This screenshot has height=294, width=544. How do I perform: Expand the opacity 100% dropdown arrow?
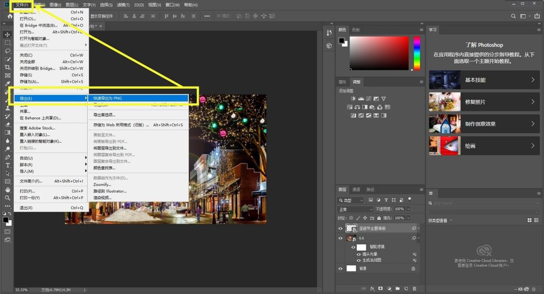point(408,209)
